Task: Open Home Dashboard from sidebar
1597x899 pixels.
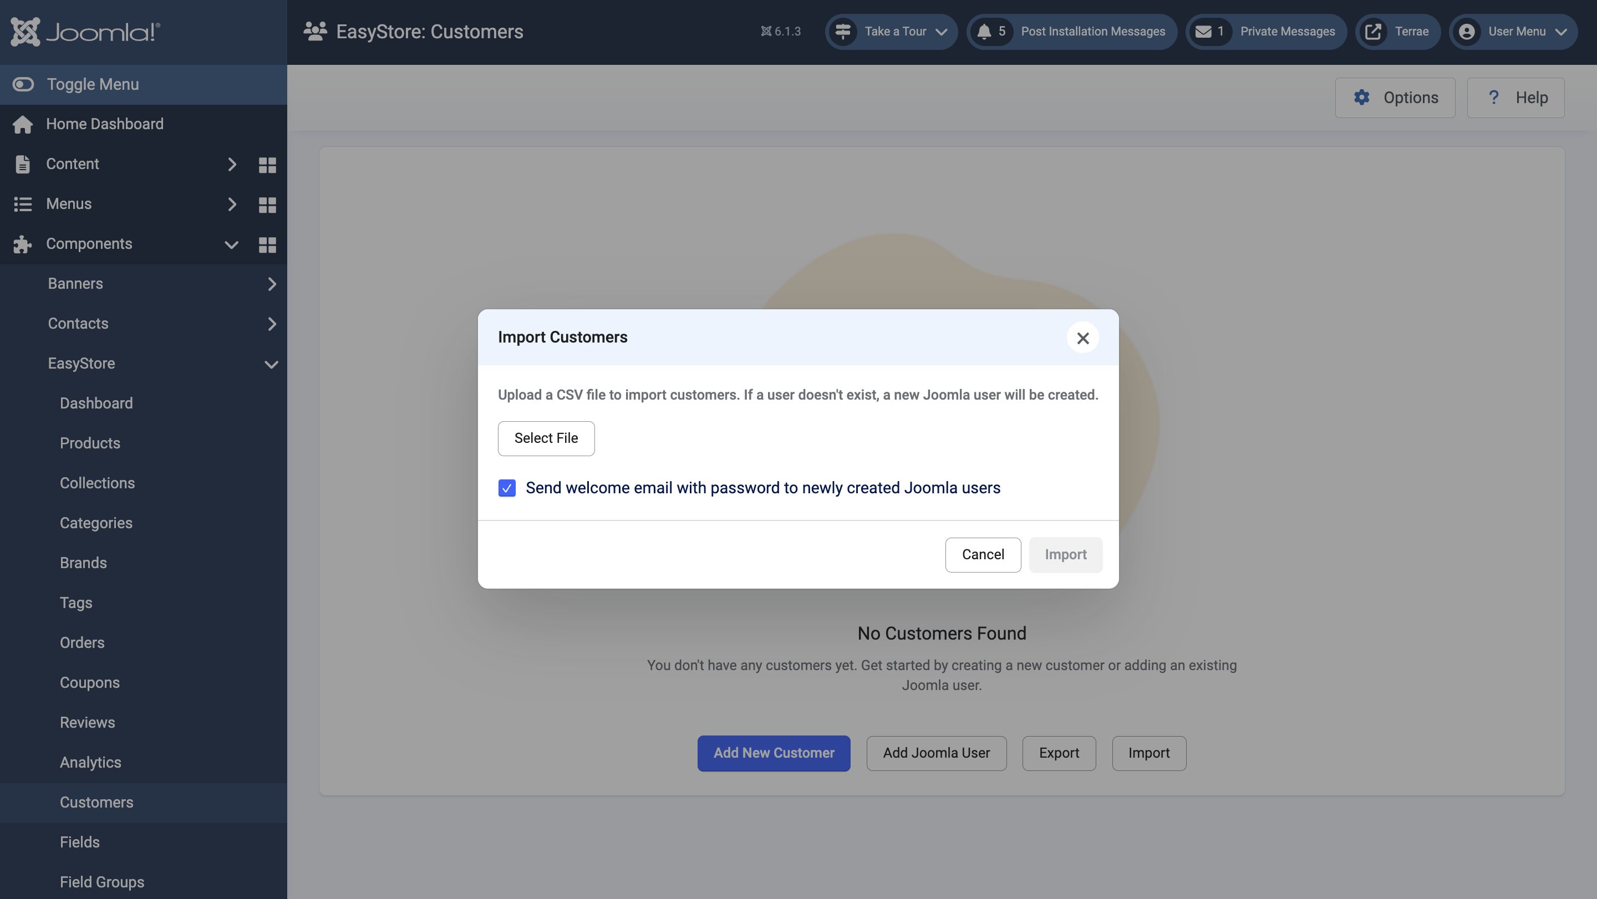Action: click(105, 124)
